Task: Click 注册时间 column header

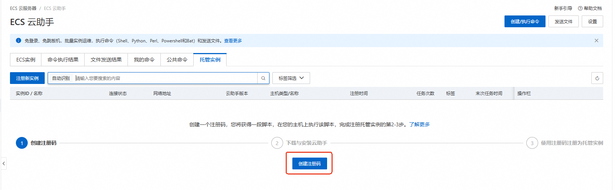Action: [x=359, y=94]
